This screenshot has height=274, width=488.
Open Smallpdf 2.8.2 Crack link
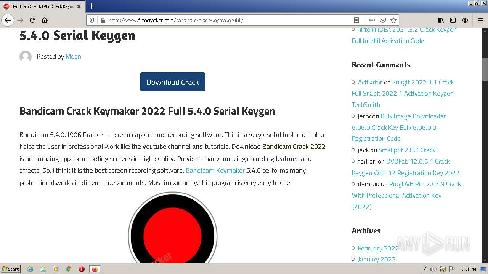(407, 150)
